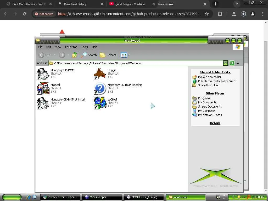Select the WCHAT shortcut icon
This screenshot has height=201, width=268.
click(100, 103)
